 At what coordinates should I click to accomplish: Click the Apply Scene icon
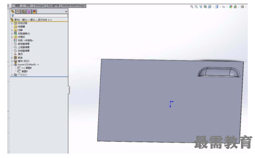pyautogui.click(x=235, y=7)
